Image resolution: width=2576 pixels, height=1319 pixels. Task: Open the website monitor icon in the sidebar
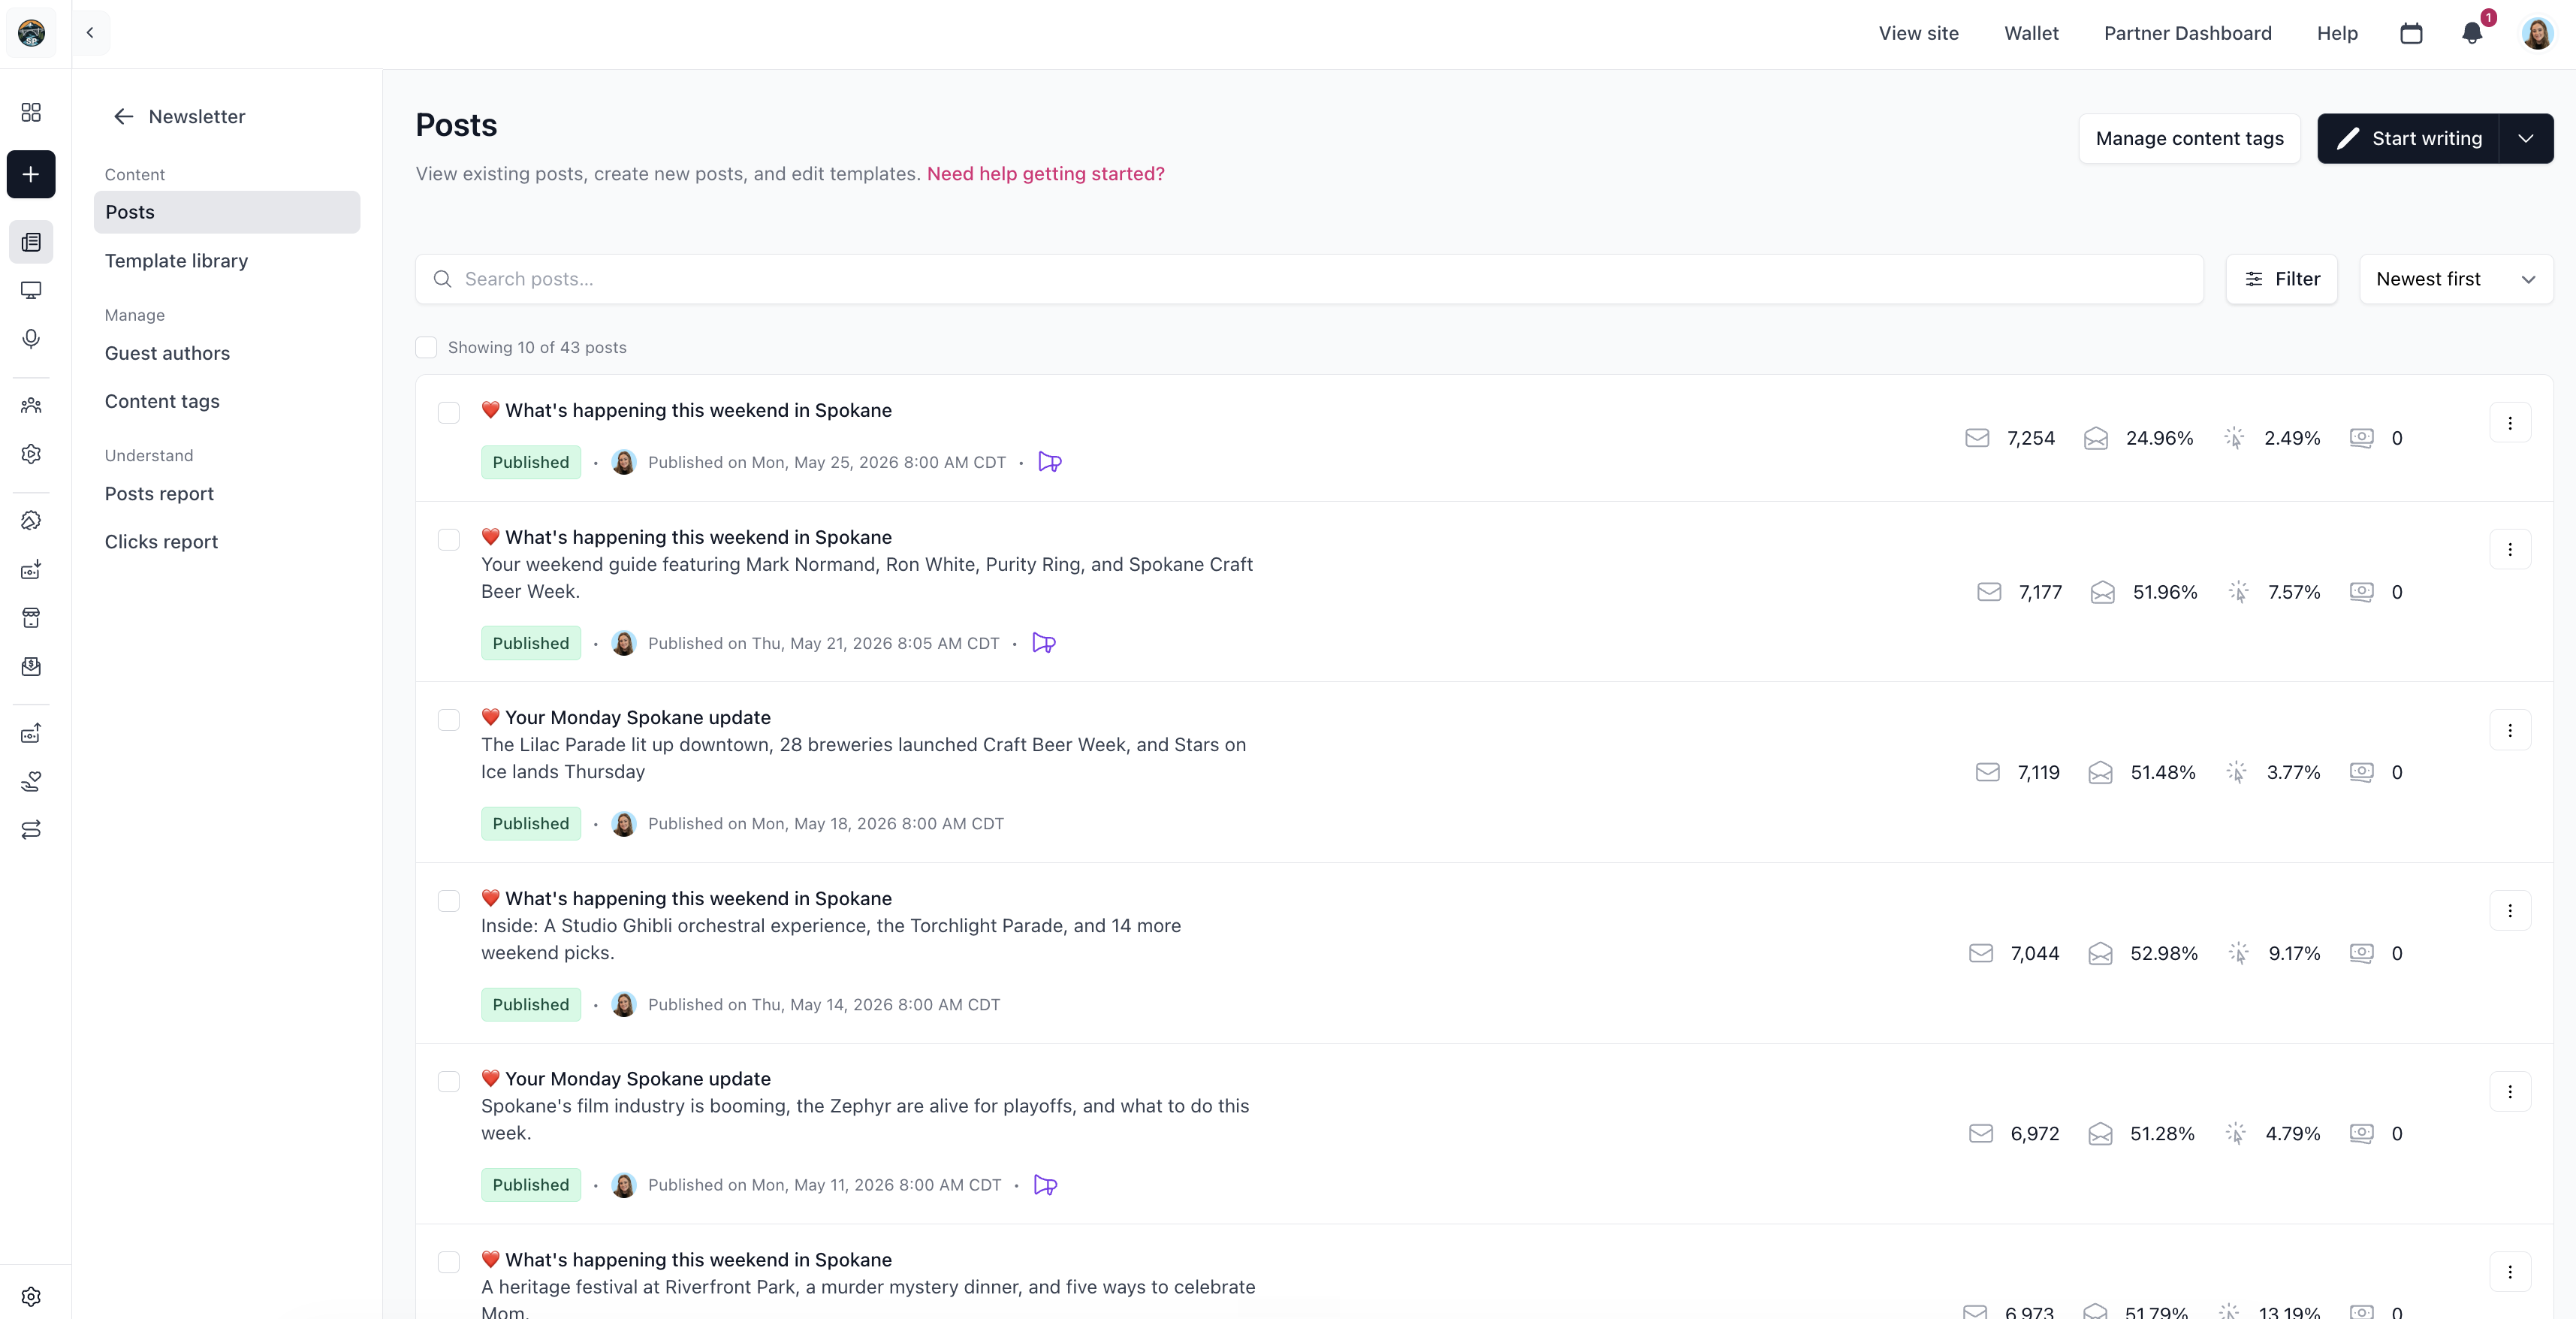31,290
